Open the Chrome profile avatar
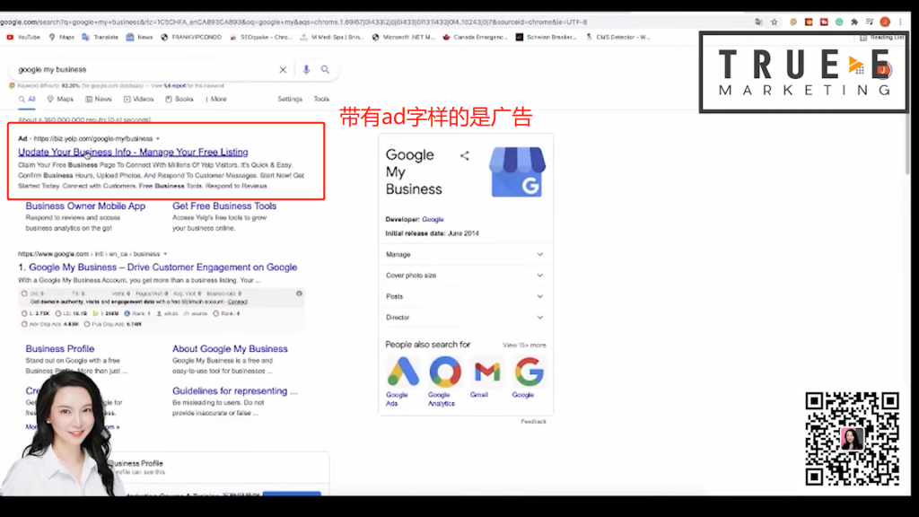Viewport: 919px width, 517px height. 885,22
